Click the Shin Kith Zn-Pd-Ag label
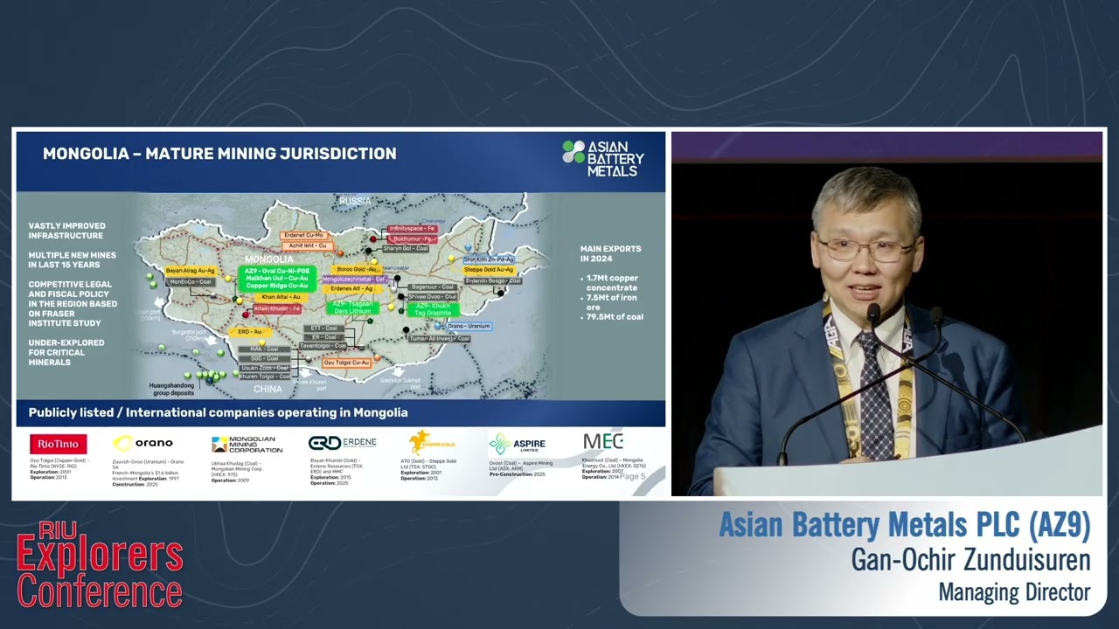 [x=489, y=259]
